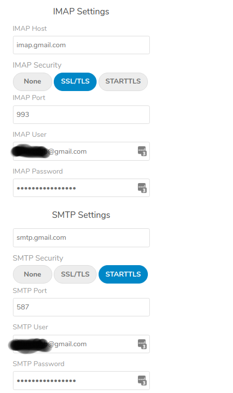233x393 pixels.
Task: Focus the IMAP Host field with imap.gmail.com
Action: coord(81,45)
